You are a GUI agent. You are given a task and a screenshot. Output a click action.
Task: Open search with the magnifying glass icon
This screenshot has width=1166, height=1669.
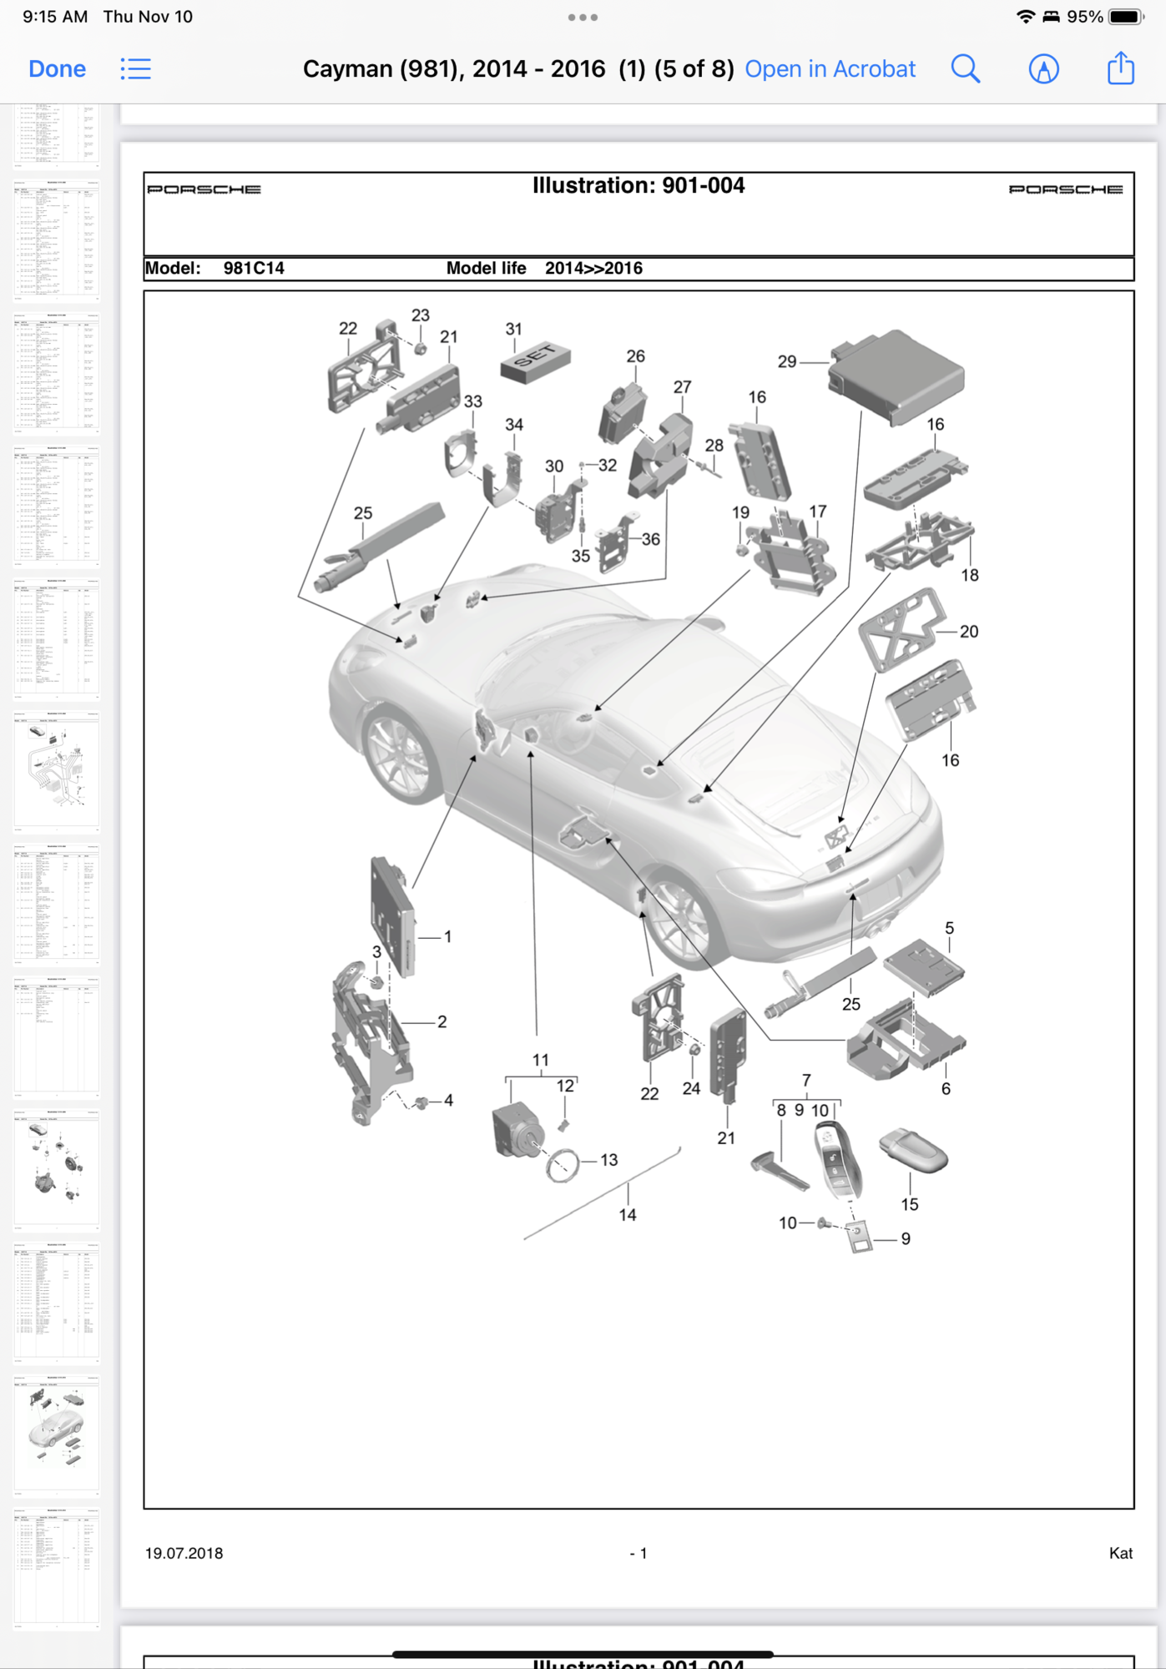(965, 68)
